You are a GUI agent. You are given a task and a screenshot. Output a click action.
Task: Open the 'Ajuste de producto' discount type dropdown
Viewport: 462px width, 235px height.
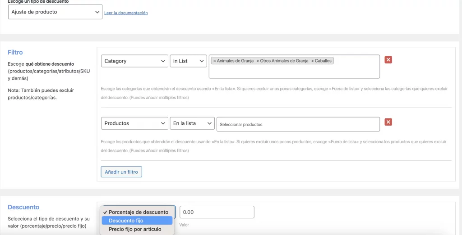pos(55,12)
